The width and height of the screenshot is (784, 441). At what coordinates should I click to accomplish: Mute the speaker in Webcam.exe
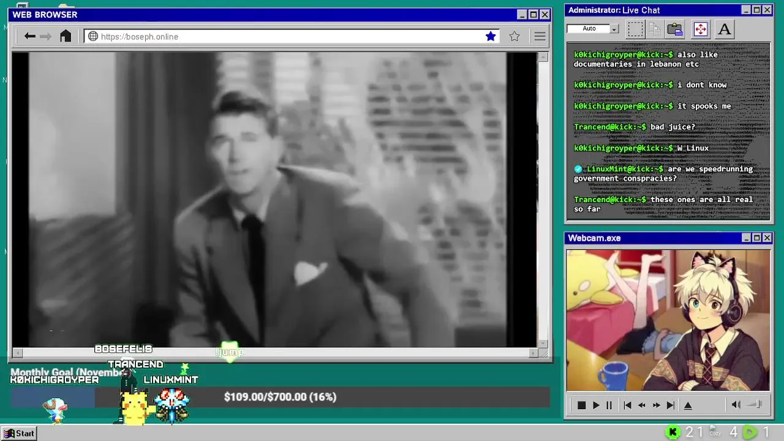pyautogui.click(x=736, y=404)
